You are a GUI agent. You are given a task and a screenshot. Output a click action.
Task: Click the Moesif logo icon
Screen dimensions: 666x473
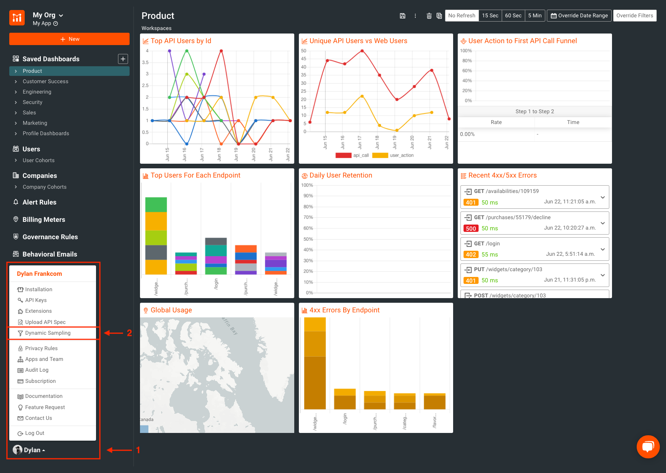pos(17,18)
